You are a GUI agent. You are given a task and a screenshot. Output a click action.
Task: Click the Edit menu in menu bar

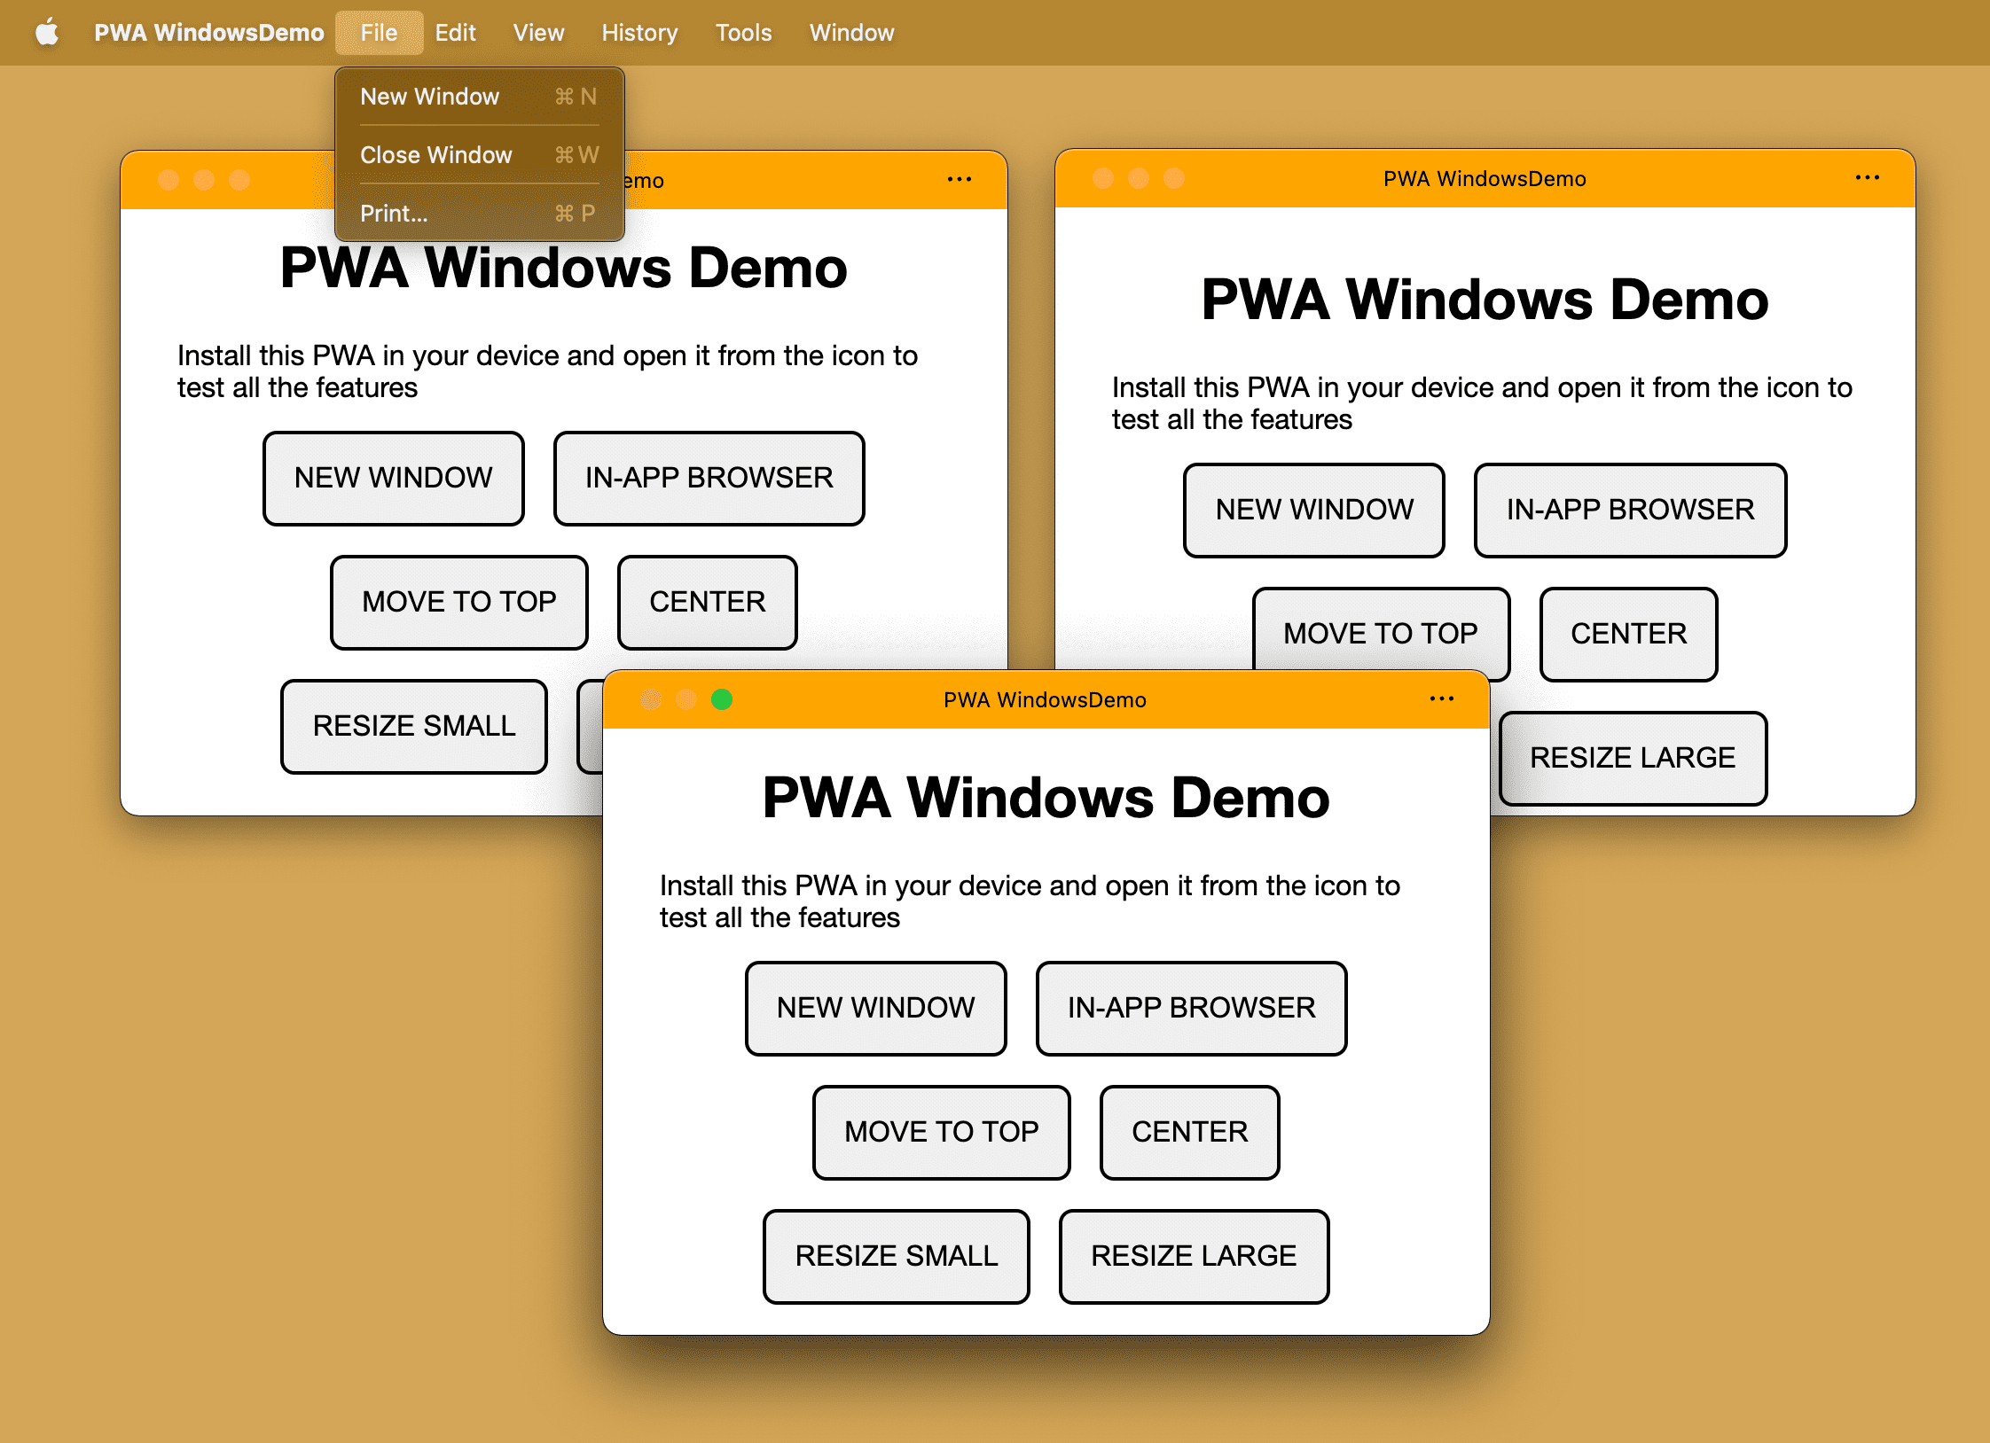[452, 29]
